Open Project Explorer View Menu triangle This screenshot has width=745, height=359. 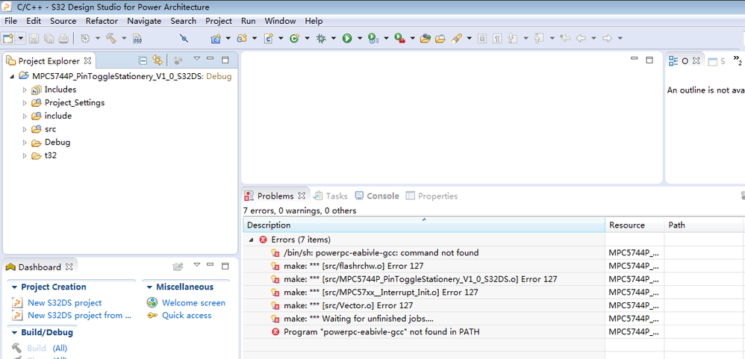pyautogui.click(x=197, y=59)
